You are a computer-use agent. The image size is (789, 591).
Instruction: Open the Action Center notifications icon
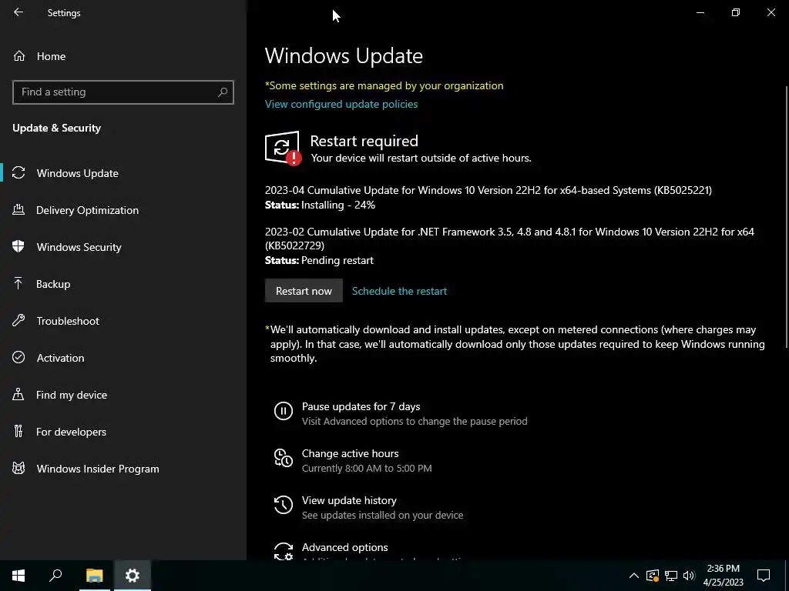tap(764, 576)
